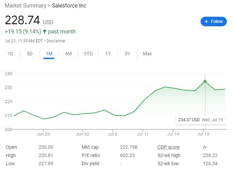Click the Jun 30 axis label
This screenshot has height=171, width=235.
(82, 134)
